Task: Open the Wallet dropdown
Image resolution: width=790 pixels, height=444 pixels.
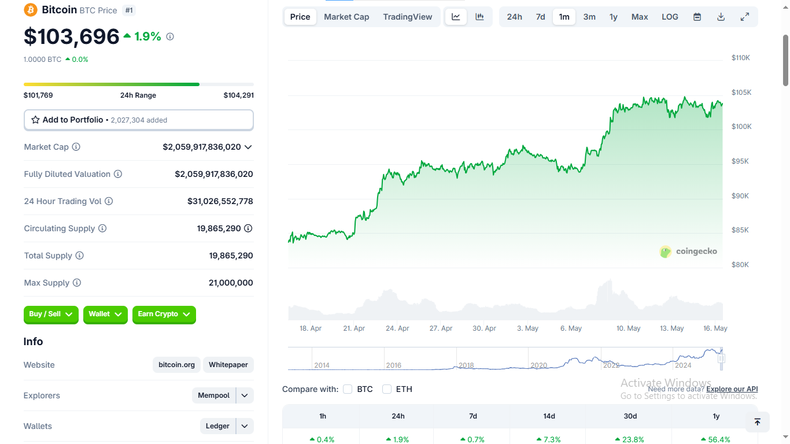Action: [105, 314]
